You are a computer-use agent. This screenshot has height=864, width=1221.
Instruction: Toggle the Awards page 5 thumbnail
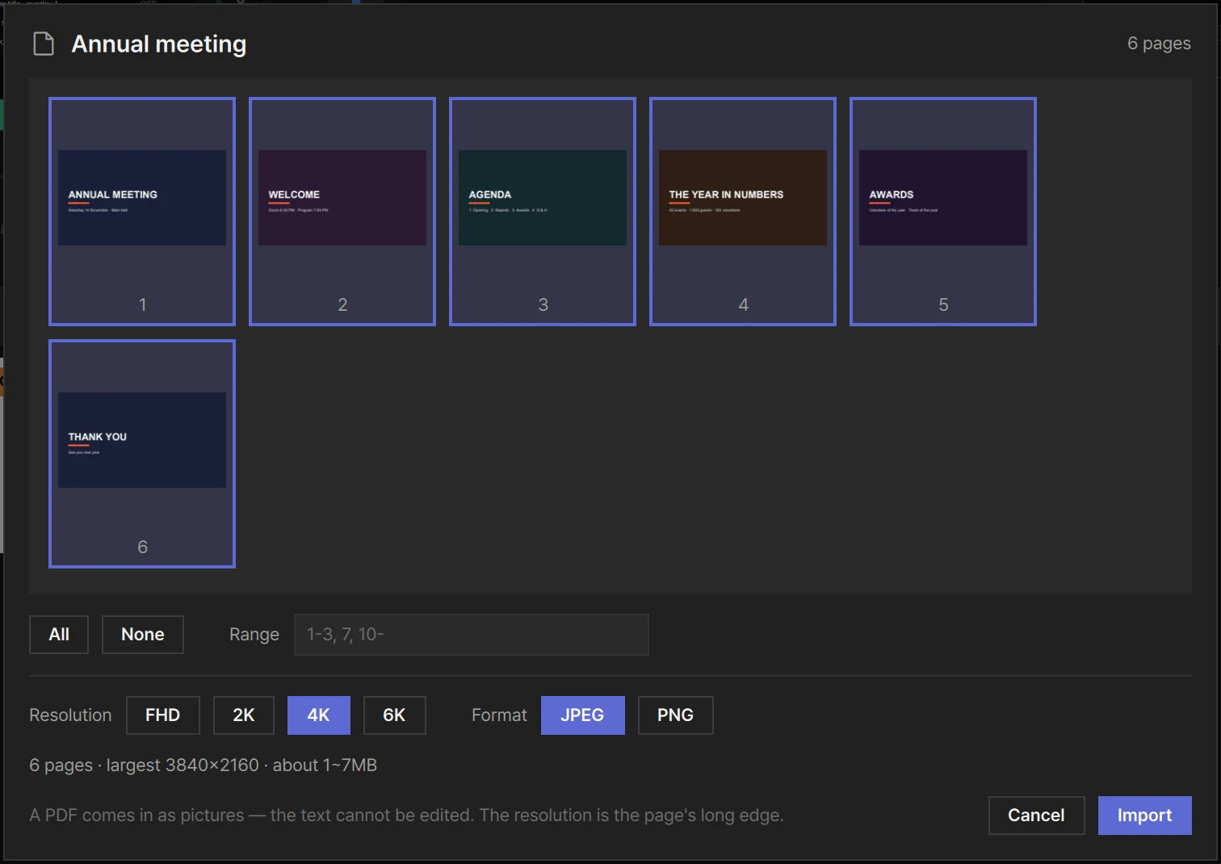(x=943, y=212)
